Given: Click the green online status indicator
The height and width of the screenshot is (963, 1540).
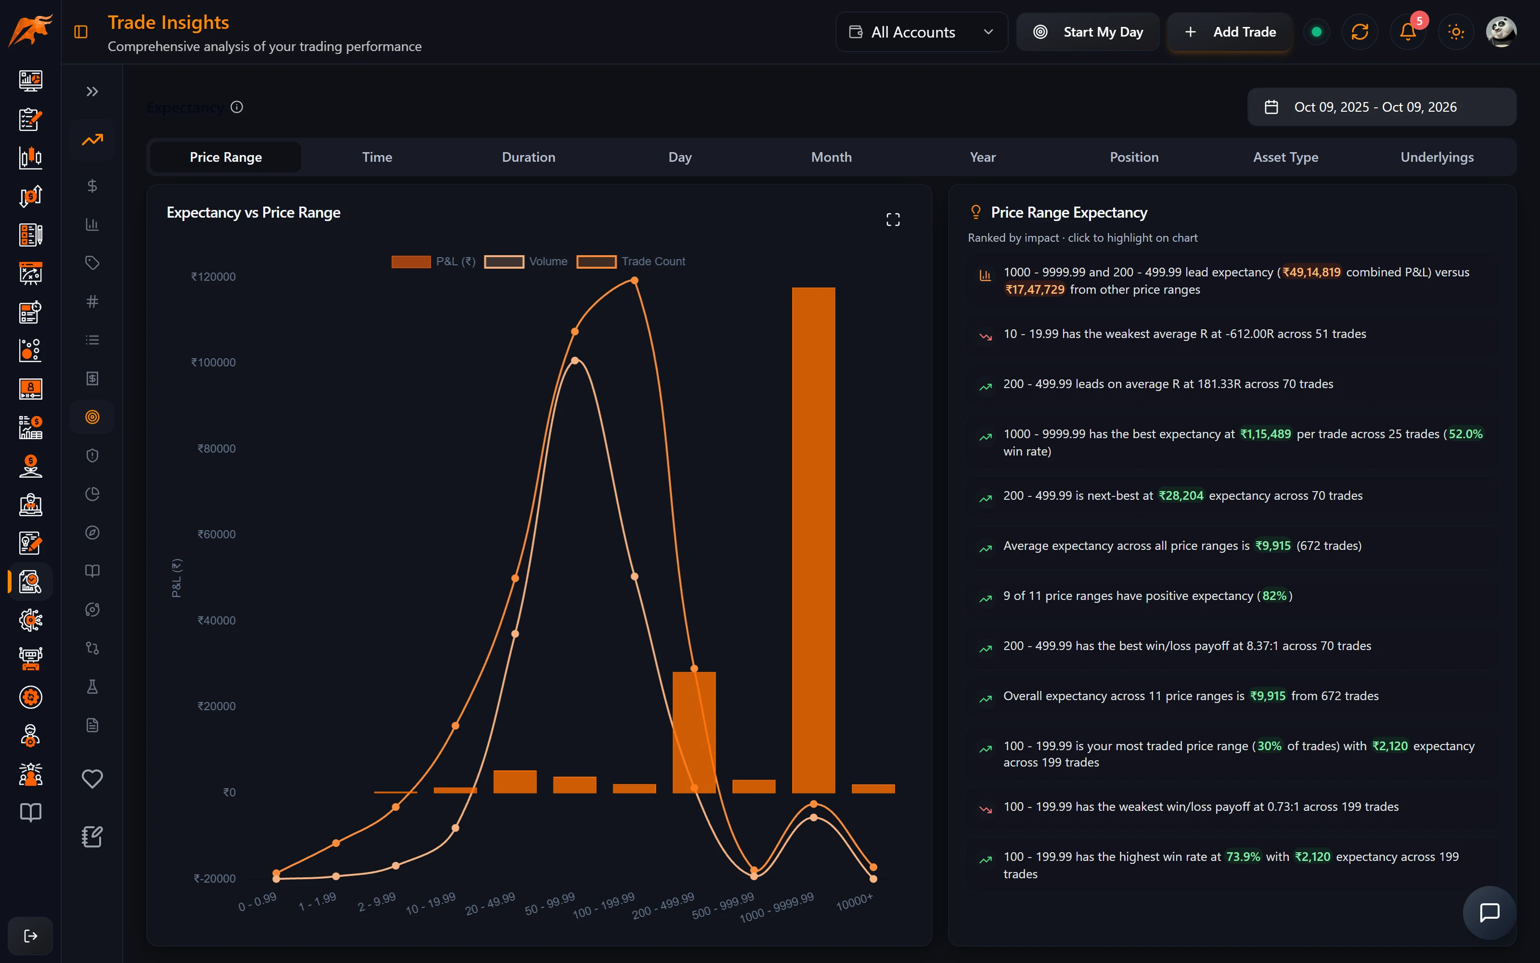Looking at the screenshot, I should click(x=1317, y=32).
